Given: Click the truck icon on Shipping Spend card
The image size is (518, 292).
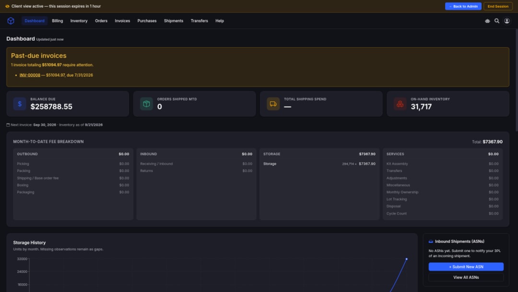Looking at the screenshot, I should click(273, 104).
